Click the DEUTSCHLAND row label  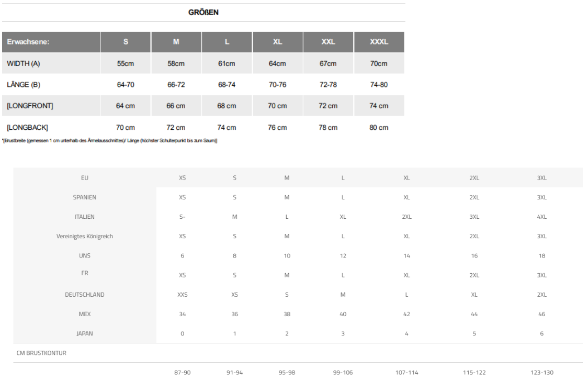click(x=84, y=294)
